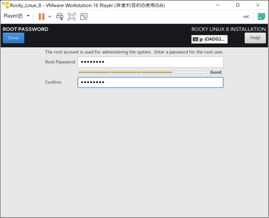
Task: Click the keyboard icon in the layout indicator
Action: pos(196,39)
